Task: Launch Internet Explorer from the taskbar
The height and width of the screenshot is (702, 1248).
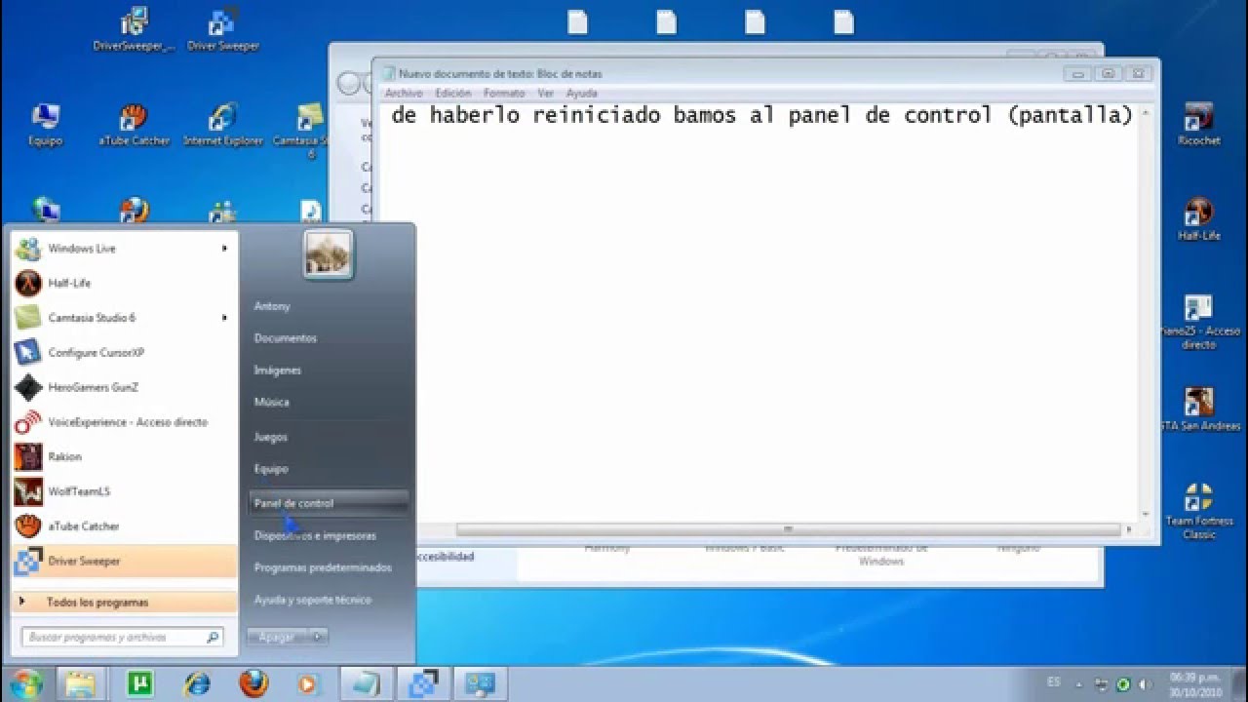Action: [197, 683]
